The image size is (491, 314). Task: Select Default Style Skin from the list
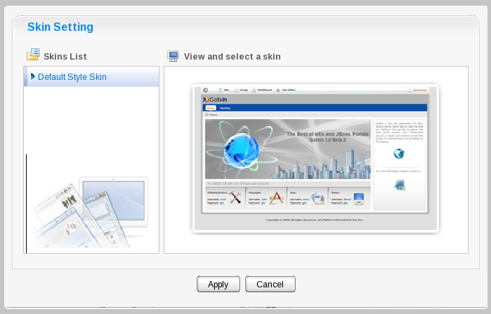coord(72,76)
